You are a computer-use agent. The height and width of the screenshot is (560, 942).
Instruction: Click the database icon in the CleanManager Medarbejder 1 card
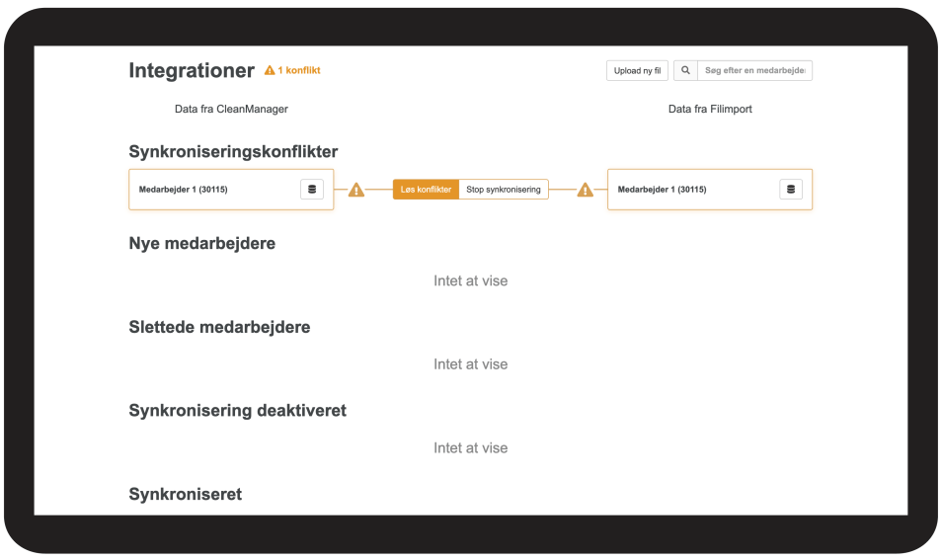click(x=312, y=190)
